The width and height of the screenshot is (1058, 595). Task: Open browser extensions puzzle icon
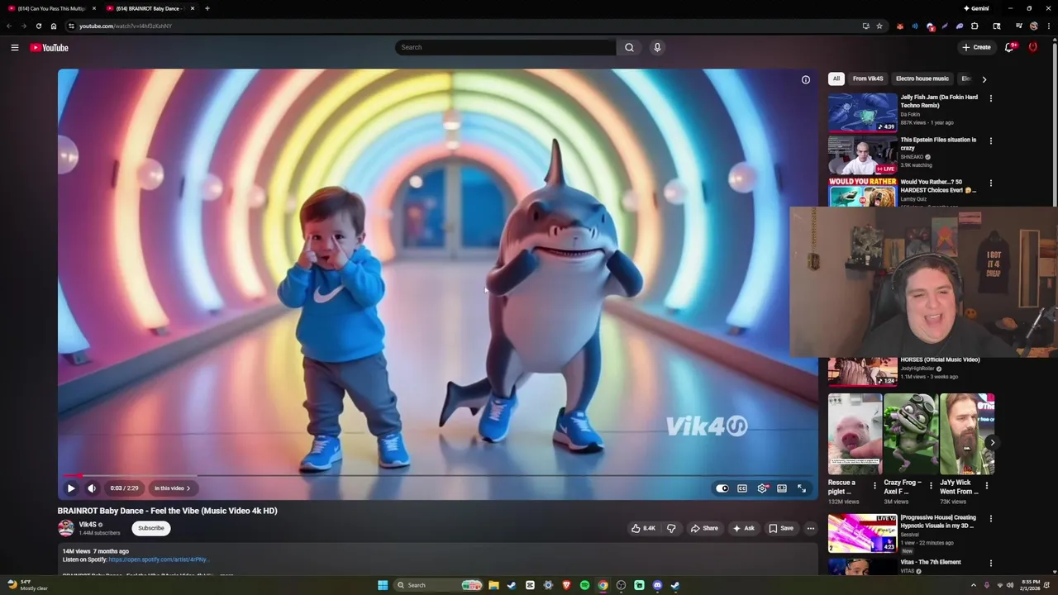click(x=975, y=26)
